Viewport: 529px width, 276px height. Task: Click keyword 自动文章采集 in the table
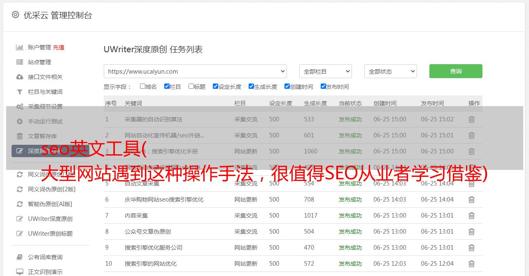pos(142,183)
